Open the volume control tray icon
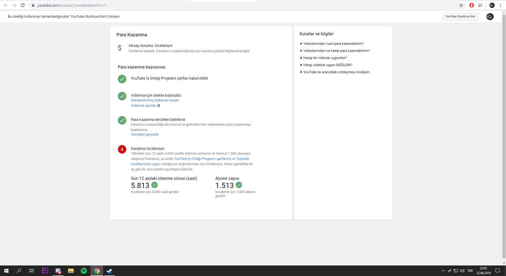Viewport: 506px width, 276px height. [462, 271]
